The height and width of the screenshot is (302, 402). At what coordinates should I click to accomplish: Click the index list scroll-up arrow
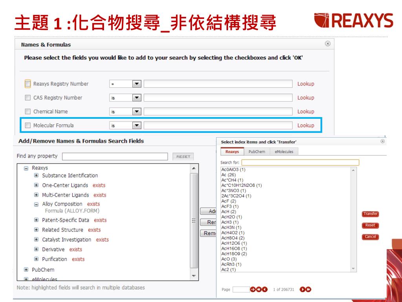[353, 170]
